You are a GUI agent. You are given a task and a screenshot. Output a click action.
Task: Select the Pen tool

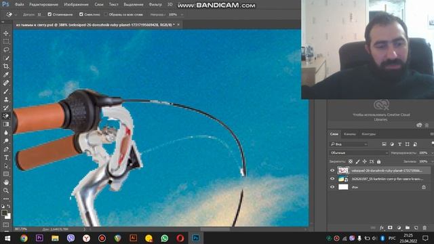click(x=6, y=149)
